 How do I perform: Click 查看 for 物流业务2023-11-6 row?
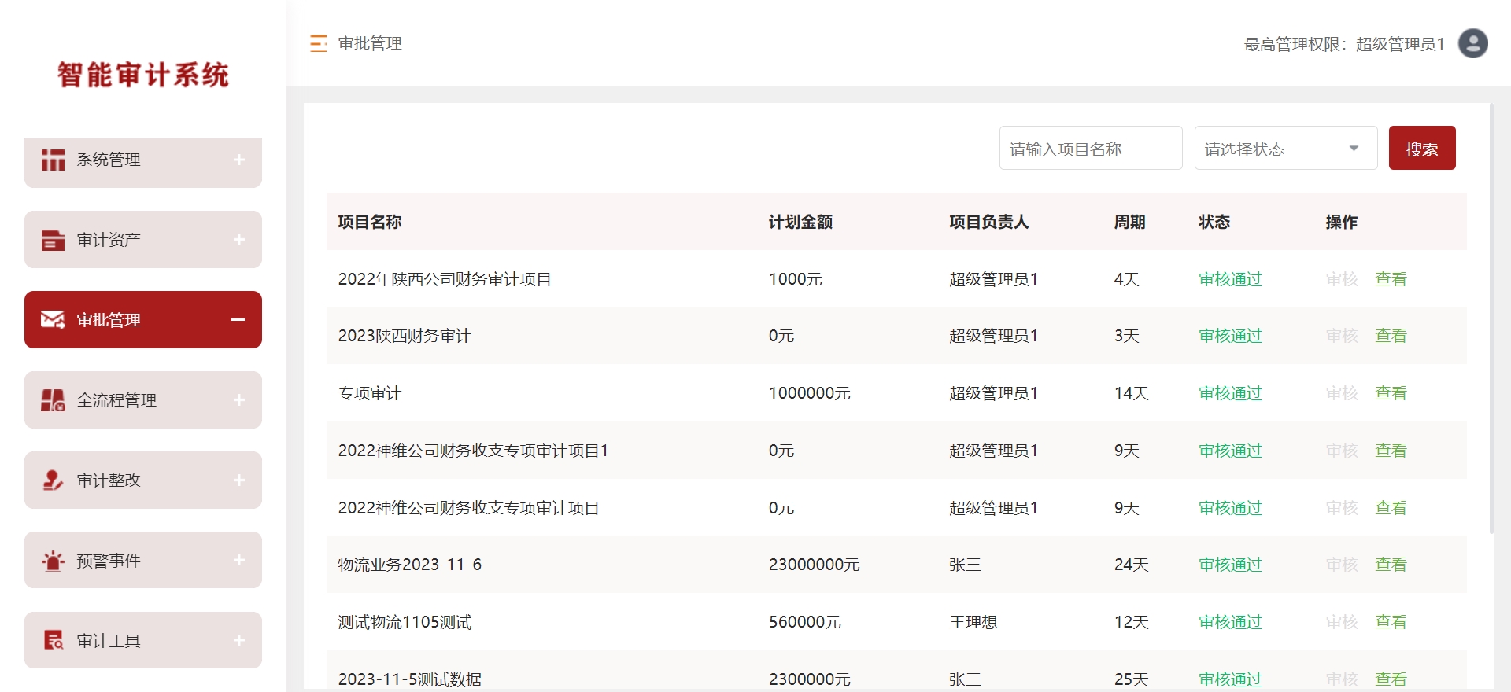click(x=1390, y=565)
